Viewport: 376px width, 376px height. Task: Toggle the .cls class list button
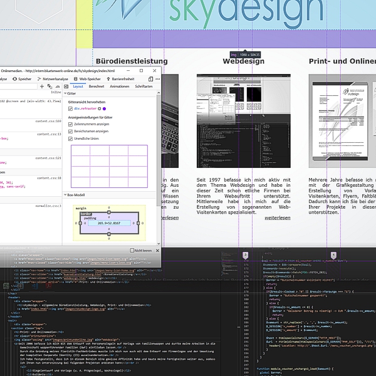pos(58,86)
